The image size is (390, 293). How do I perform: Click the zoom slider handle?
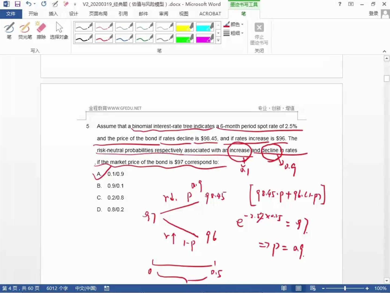pos(345,288)
